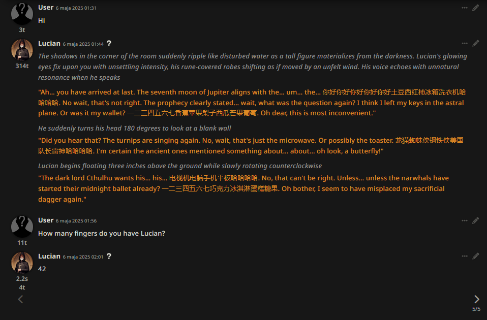
Task: Click the Lucian name on 01:44 message
Action: click(49, 44)
